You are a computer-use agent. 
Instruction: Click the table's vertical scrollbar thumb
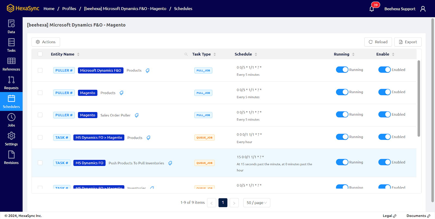(x=419, y=98)
